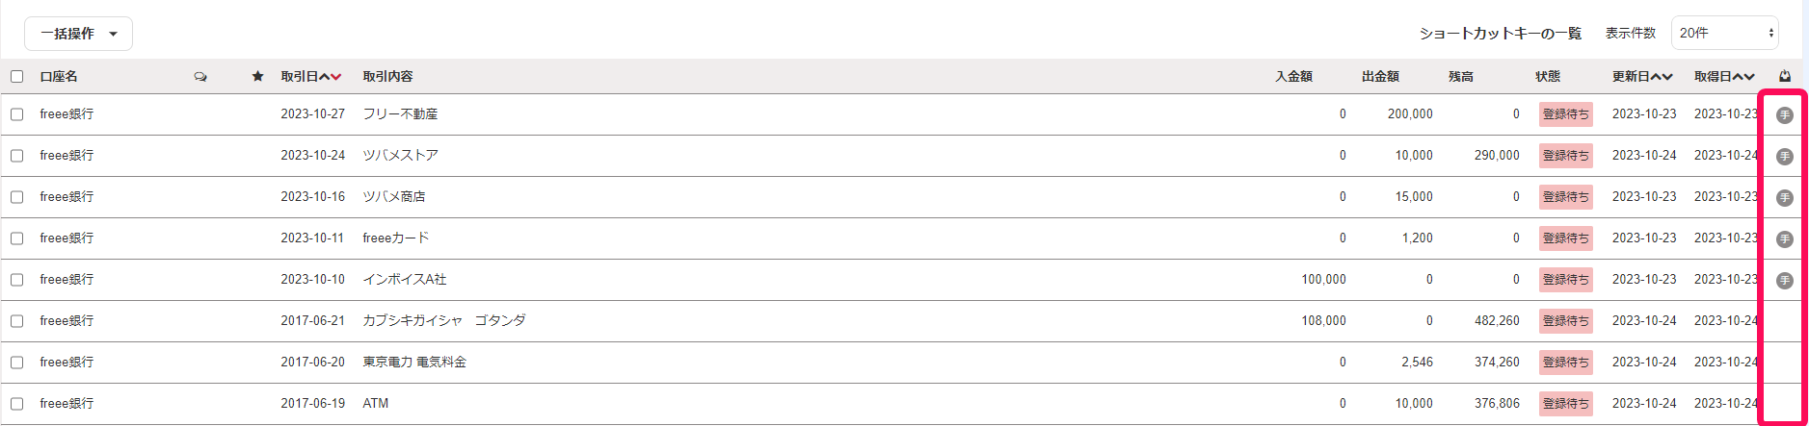Image resolution: width=1809 pixels, height=426 pixels.
Task: Open ショートカットキーの一覧 link
Action: (x=1501, y=33)
